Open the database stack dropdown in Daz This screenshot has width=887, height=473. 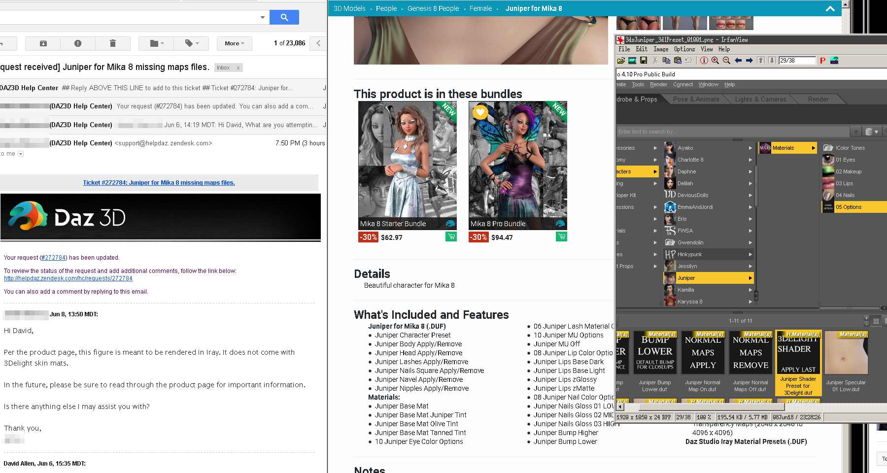872,132
